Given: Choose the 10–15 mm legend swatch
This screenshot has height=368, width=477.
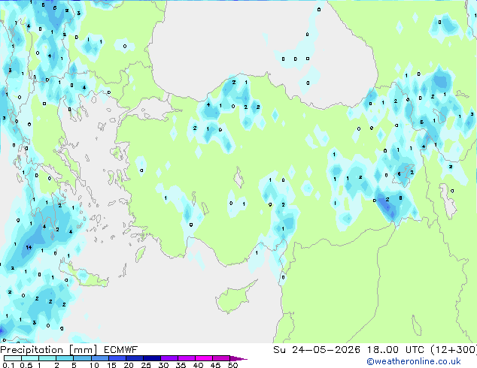Looking at the screenshot, I should (99, 358).
